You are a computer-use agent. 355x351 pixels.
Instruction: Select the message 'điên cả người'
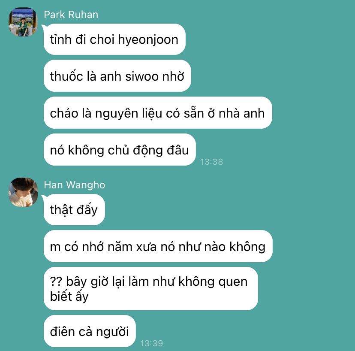pyautogui.click(x=90, y=331)
